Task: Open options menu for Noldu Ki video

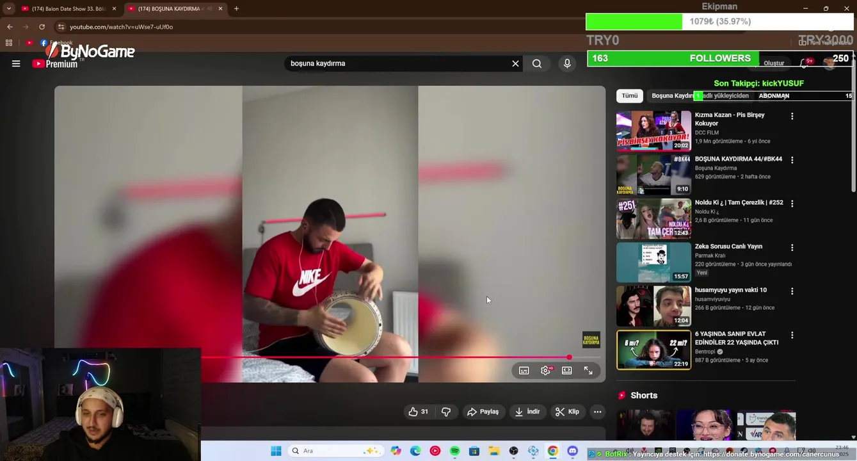Action: 792,204
